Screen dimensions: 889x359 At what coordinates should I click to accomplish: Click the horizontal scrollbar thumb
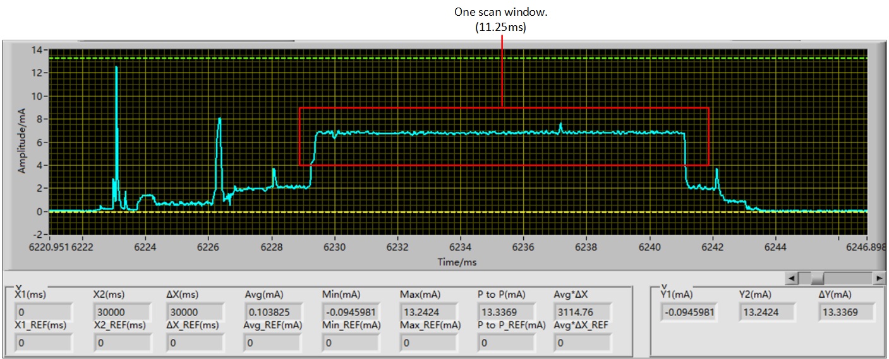pyautogui.click(x=817, y=278)
